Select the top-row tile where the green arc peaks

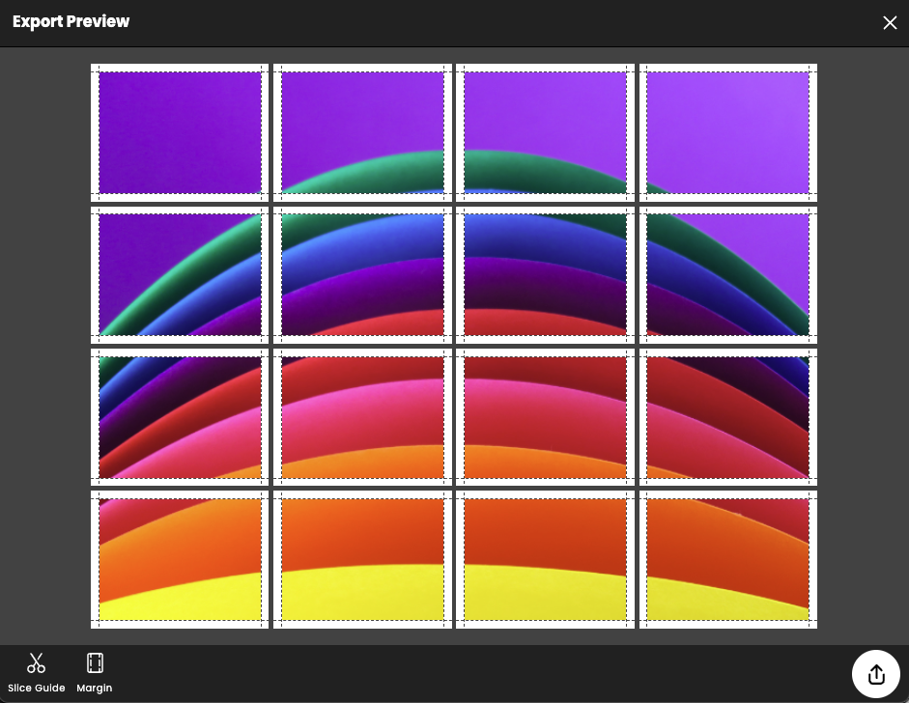click(545, 132)
